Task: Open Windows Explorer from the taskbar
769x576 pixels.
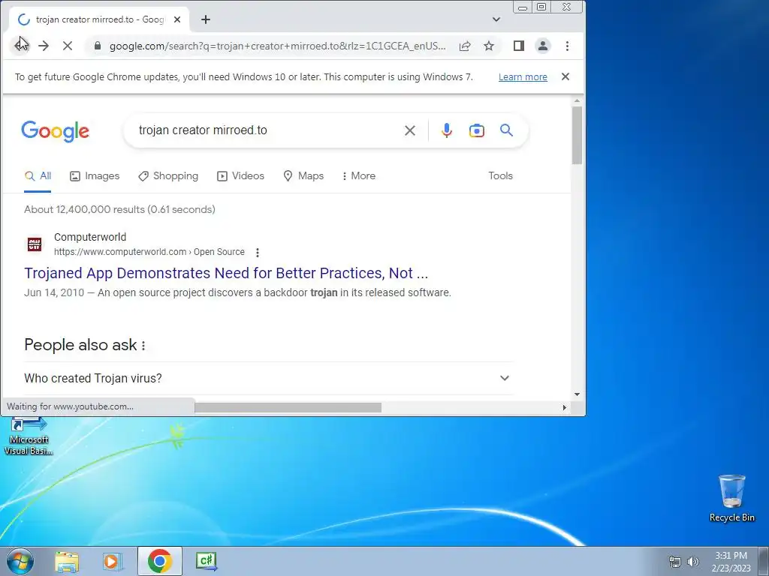Action: (67, 562)
